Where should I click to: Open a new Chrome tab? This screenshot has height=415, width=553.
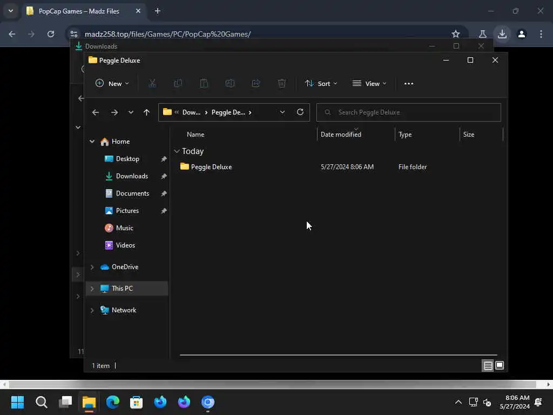[158, 11]
